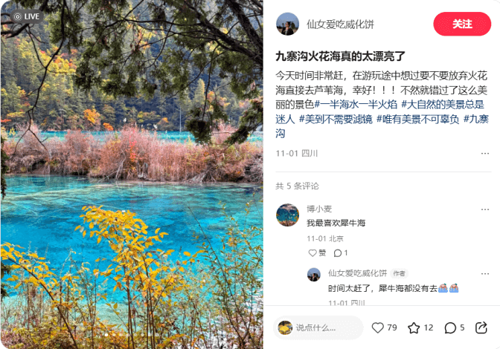Open the more menu on 博小麦's comment
This screenshot has height=349, width=500.
[485, 209]
